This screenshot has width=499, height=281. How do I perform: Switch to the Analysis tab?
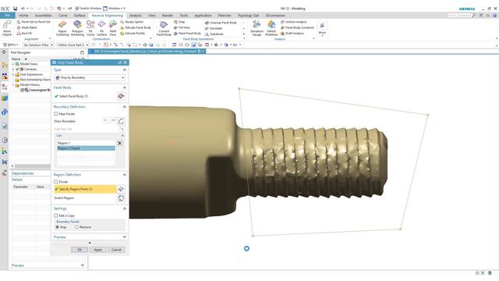pyautogui.click(x=135, y=16)
